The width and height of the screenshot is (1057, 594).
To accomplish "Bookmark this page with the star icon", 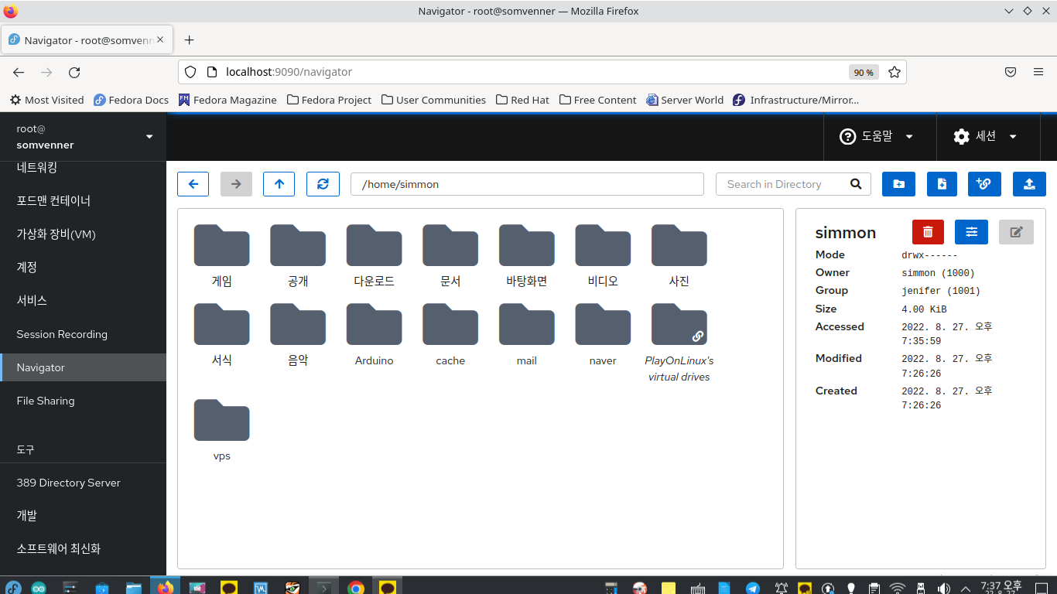I will point(895,72).
